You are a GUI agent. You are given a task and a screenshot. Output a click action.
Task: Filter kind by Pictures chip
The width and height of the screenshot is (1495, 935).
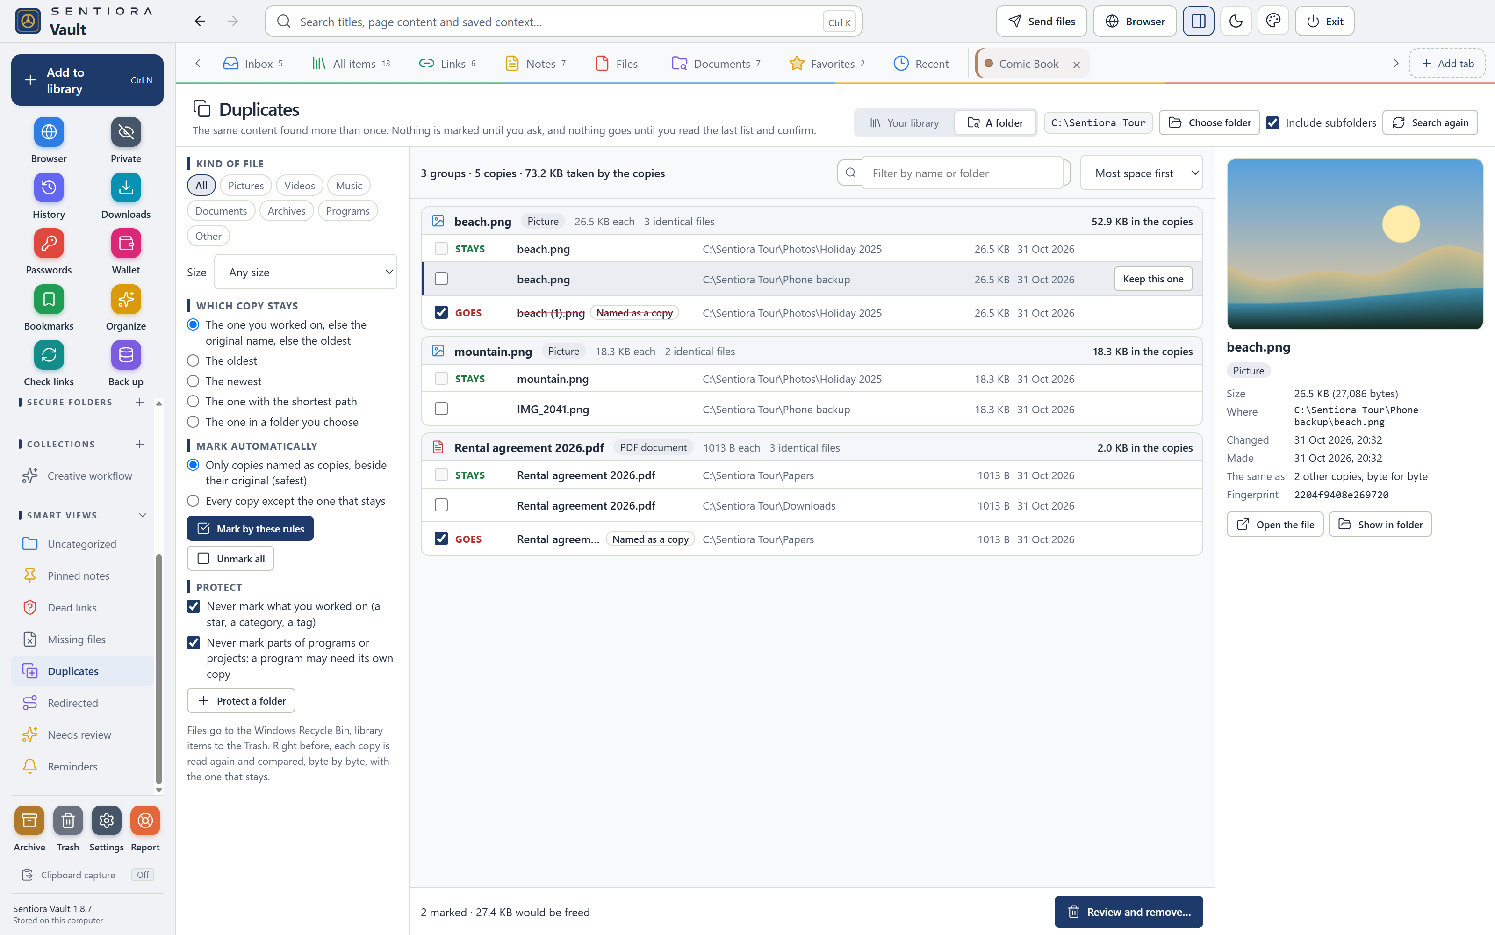(245, 186)
